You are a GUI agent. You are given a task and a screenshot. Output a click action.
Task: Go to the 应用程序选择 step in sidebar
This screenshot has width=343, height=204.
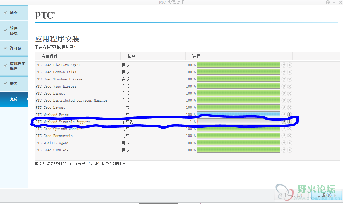point(14,66)
